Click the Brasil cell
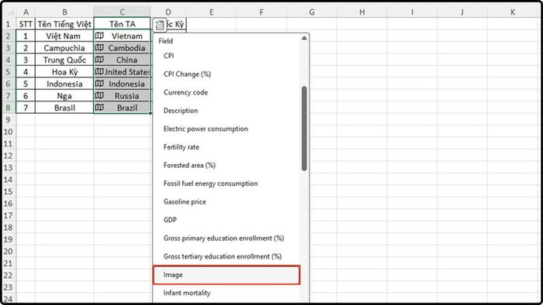Screen dimensions: 543x305 (64, 108)
